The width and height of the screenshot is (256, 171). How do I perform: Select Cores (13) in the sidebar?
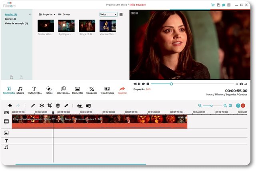pyautogui.click(x=10, y=19)
